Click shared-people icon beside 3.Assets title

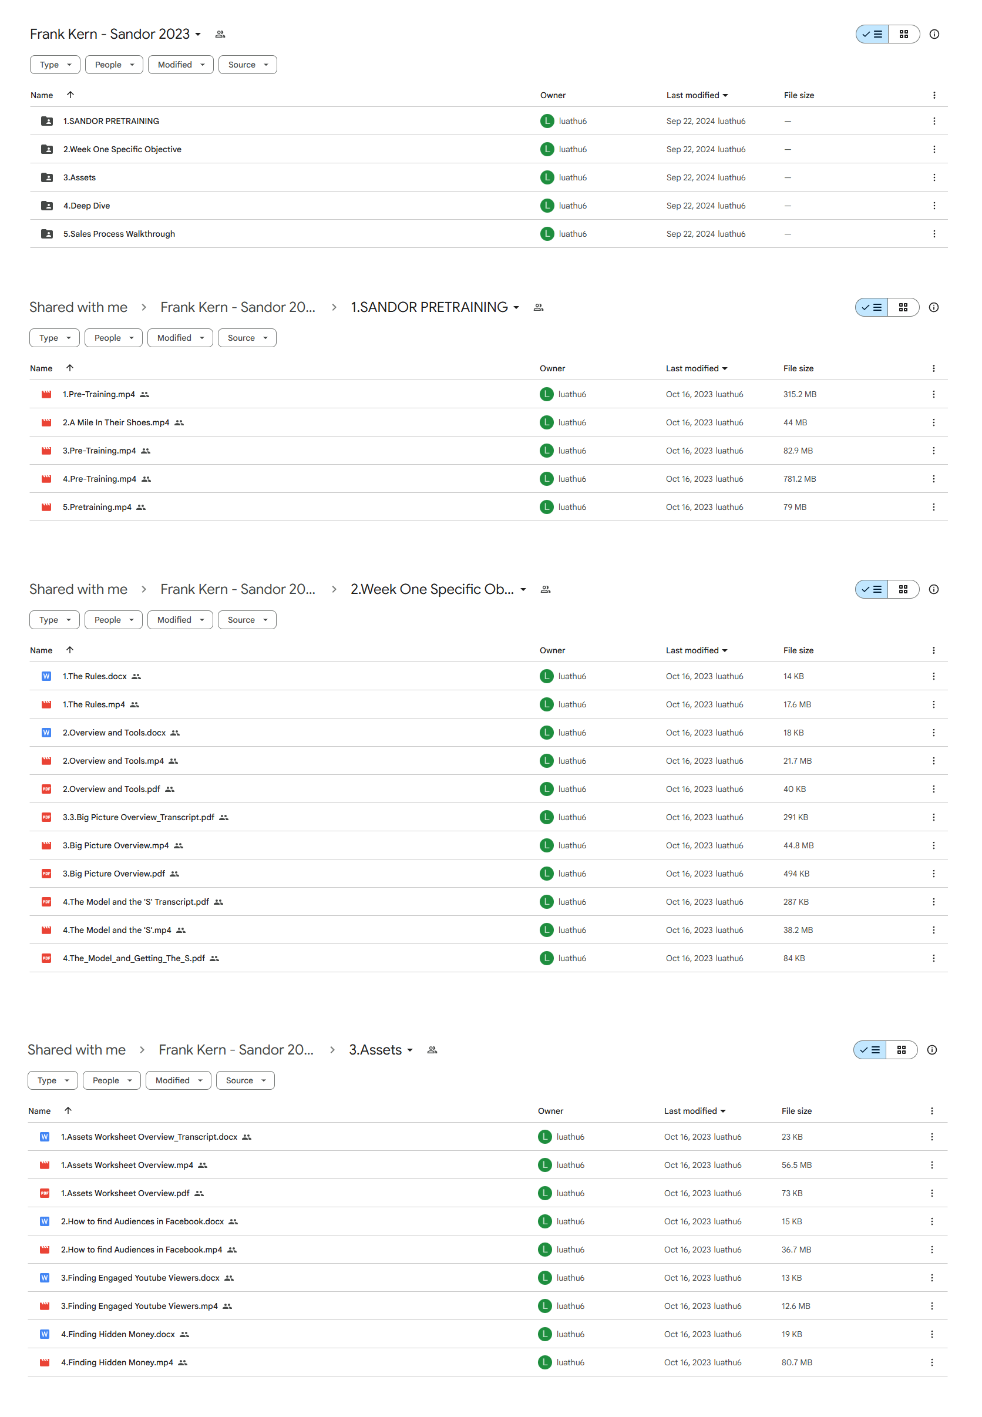point(432,1050)
